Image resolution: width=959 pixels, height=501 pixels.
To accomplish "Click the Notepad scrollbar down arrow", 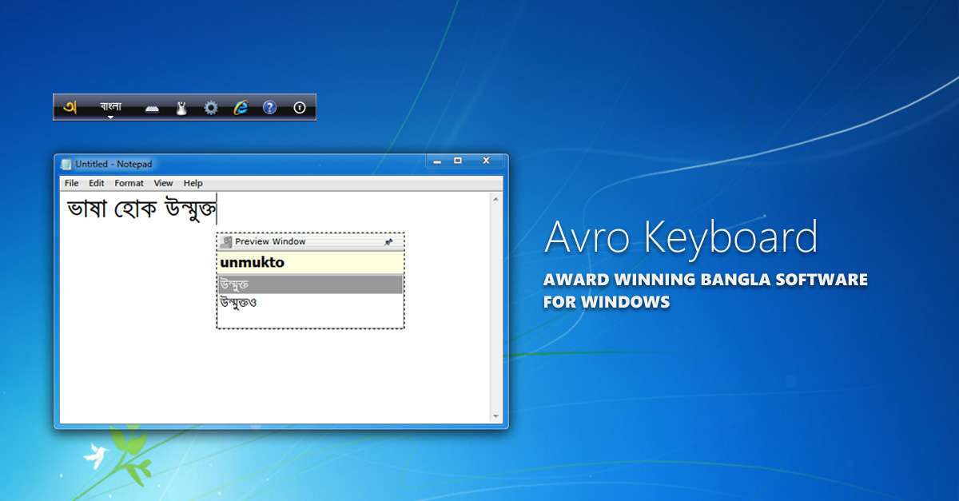I will (x=495, y=416).
